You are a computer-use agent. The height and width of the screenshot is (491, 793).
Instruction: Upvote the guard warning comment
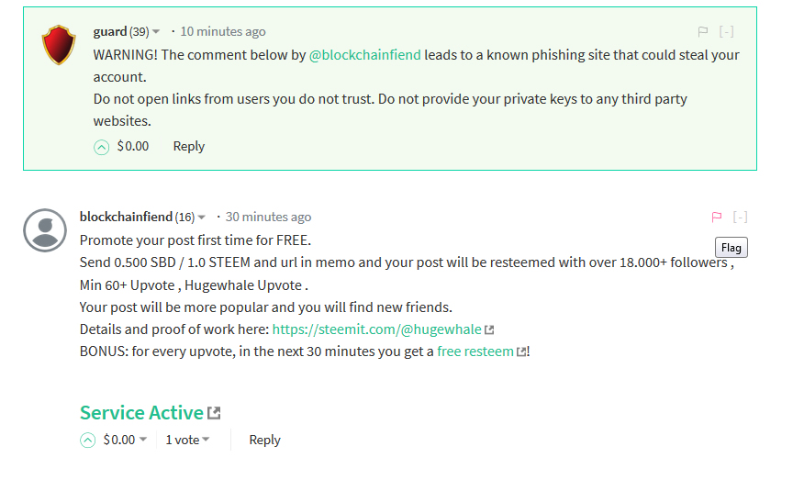[x=101, y=147]
